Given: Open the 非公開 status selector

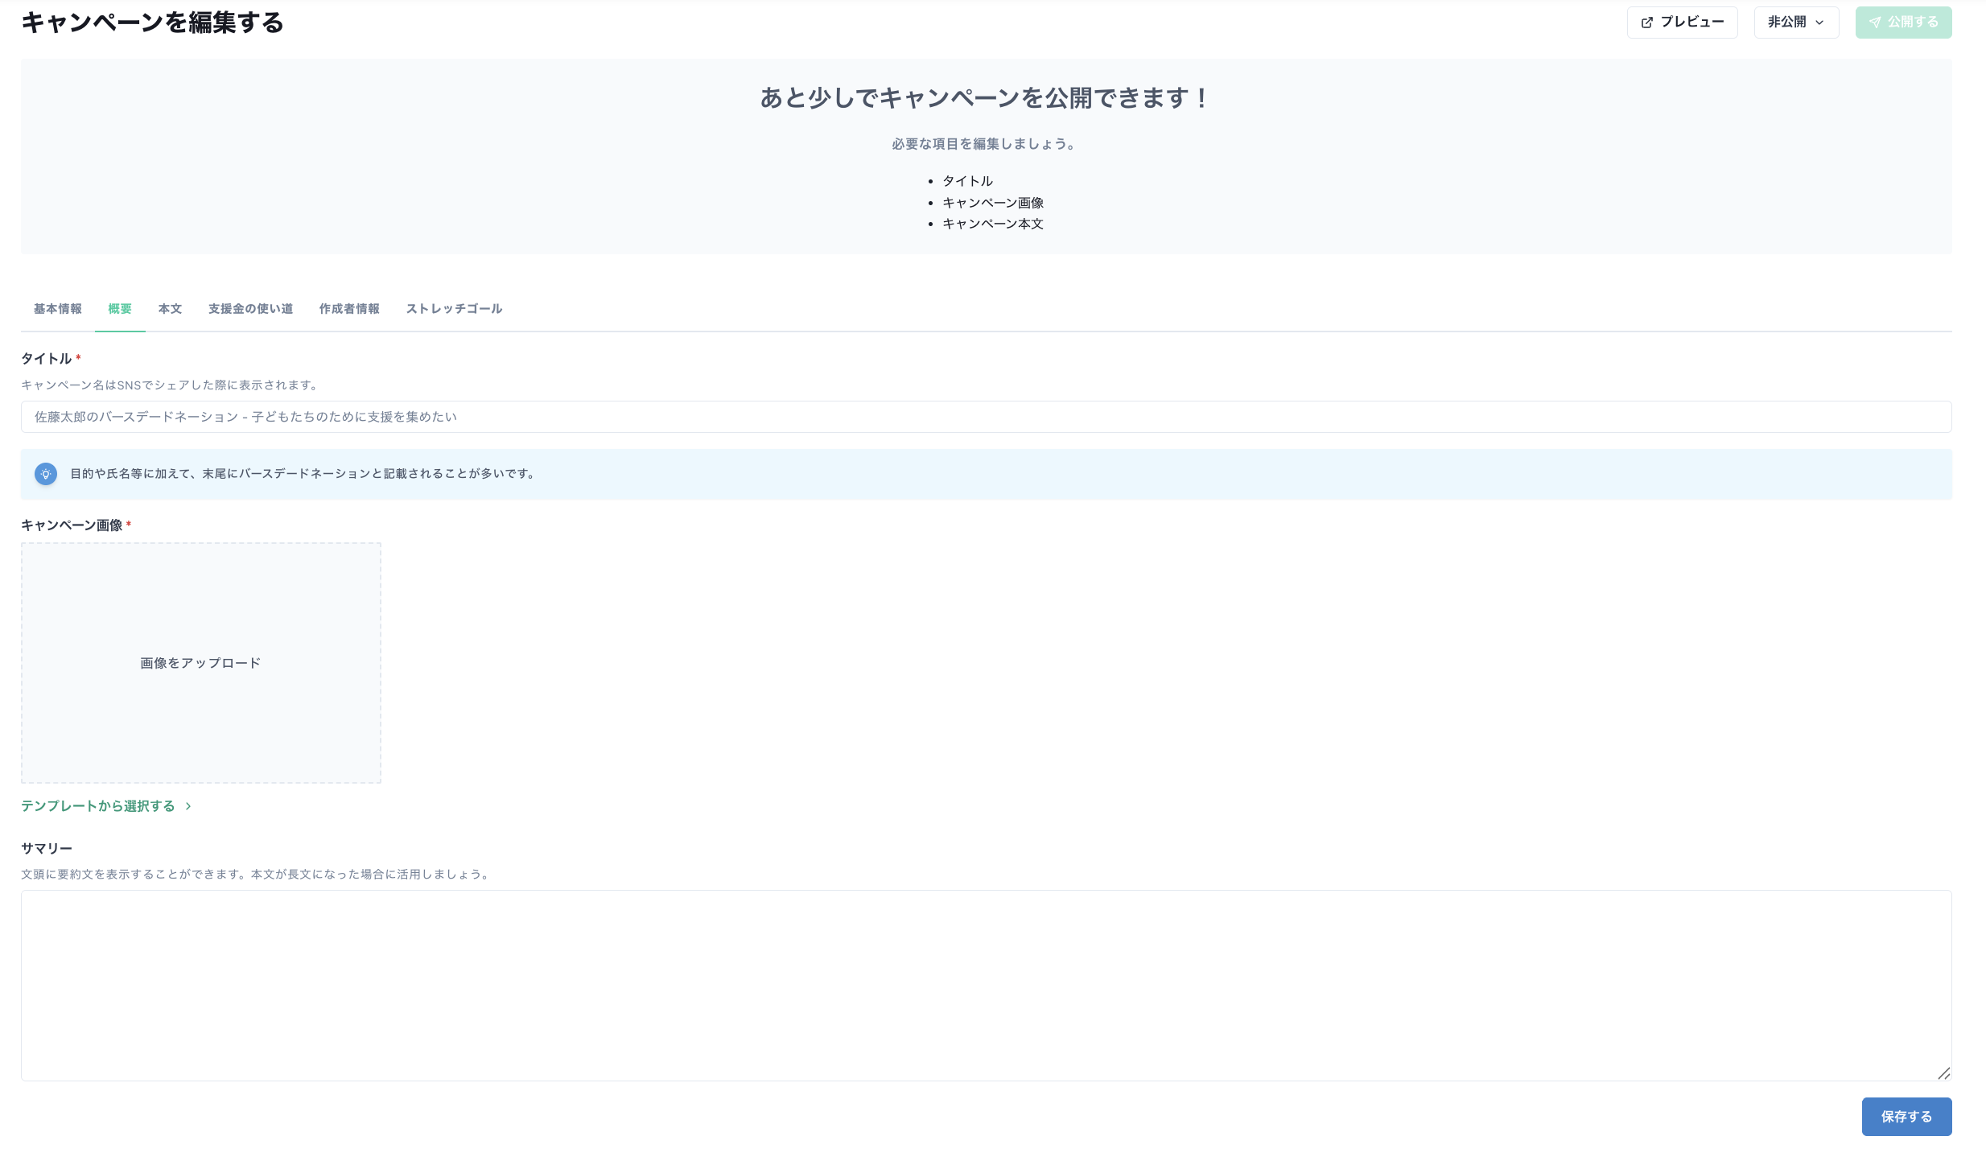Looking at the screenshot, I should [1796, 22].
